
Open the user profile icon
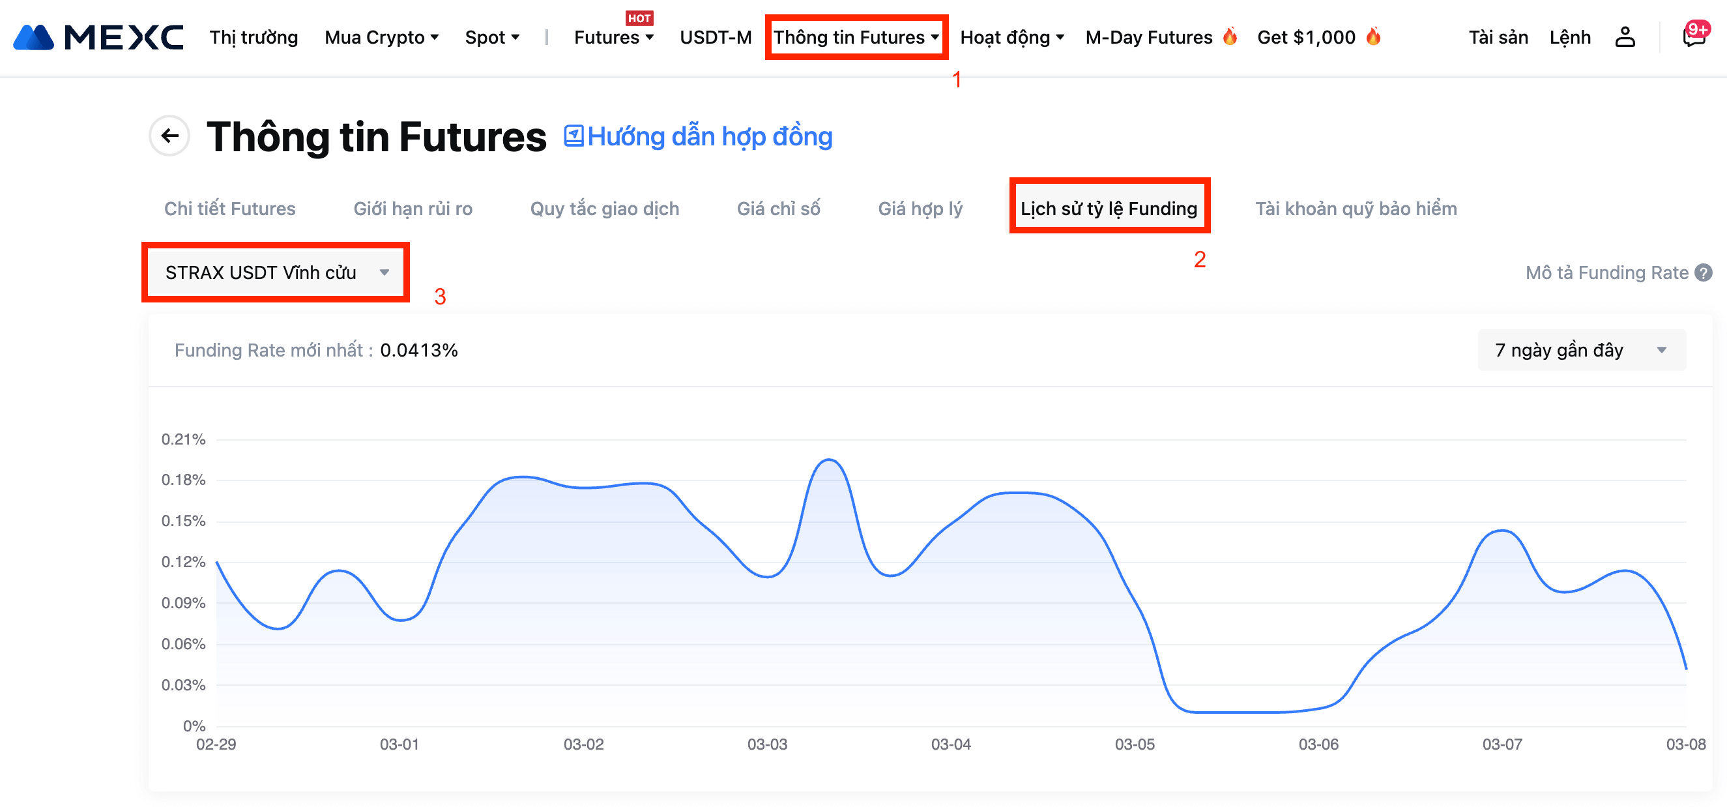coord(1625,37)
